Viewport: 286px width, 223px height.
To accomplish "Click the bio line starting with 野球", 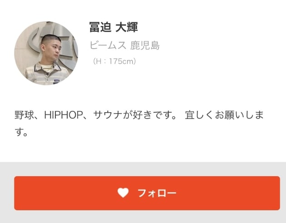I will click(x=139, y=115).
